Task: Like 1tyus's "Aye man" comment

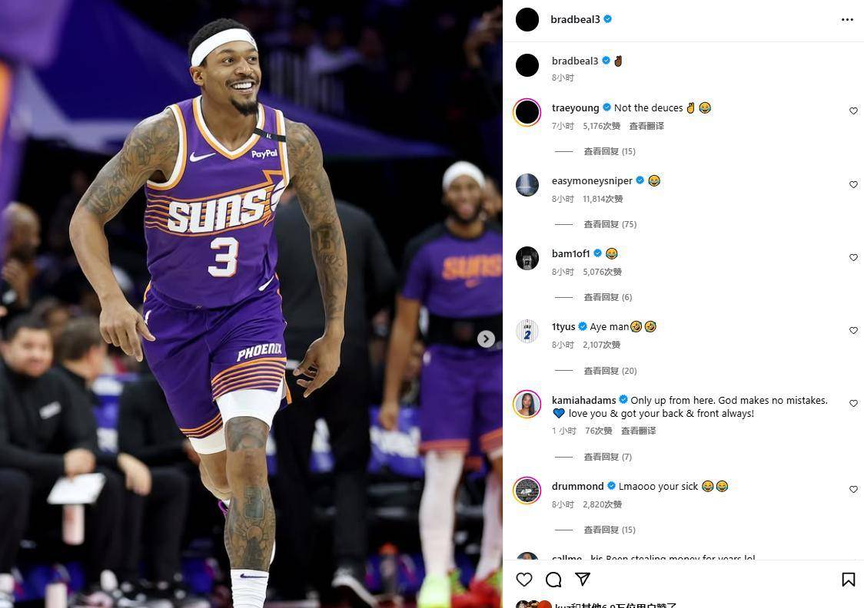Action: tap(853, 330)
